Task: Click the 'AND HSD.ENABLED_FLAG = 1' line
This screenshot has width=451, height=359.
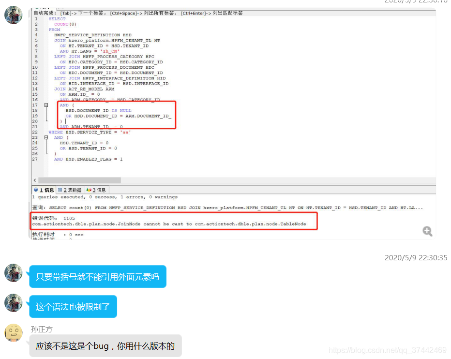Action: [88, 159]
